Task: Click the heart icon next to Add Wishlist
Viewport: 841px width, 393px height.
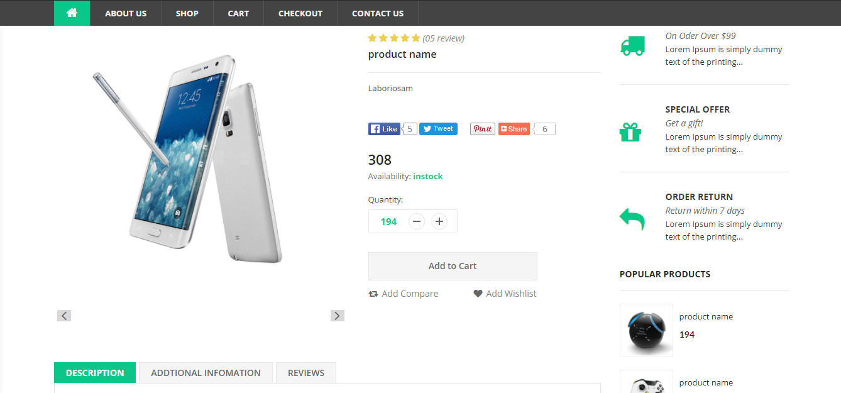Action: (478, 293)
